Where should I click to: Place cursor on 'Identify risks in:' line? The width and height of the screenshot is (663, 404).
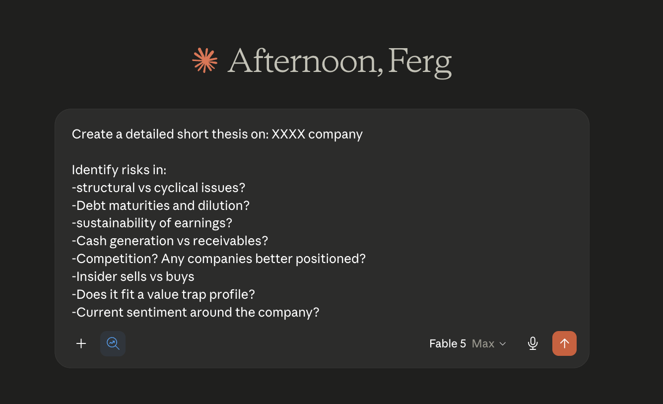click(119, 170)
